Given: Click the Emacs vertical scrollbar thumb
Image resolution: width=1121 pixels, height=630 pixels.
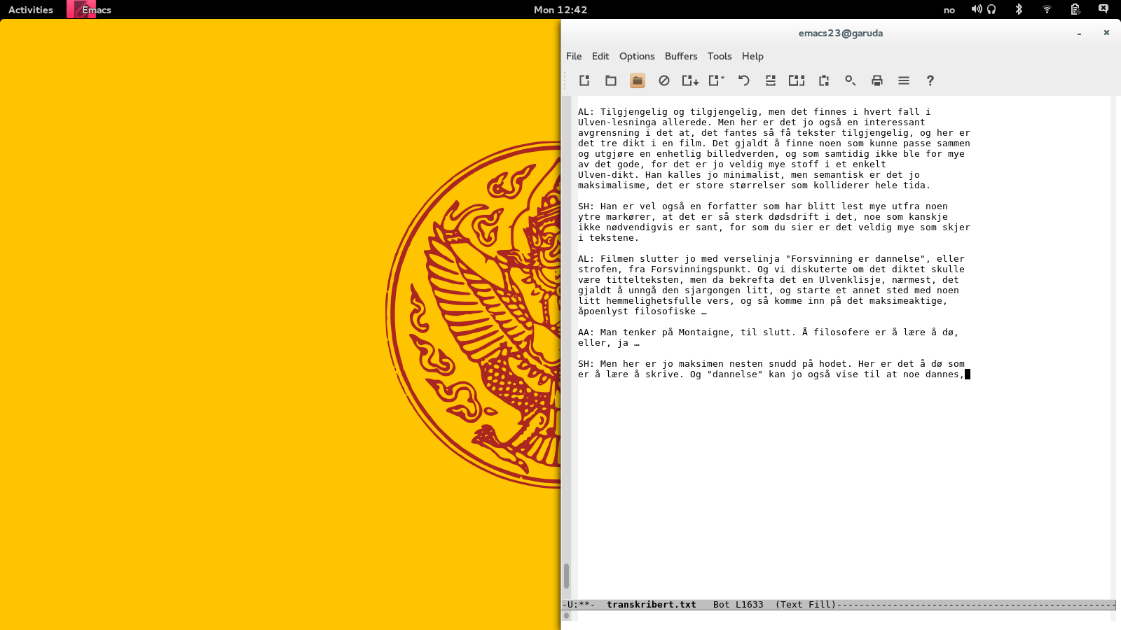Looking at the screenshot, I should [566, 575].
